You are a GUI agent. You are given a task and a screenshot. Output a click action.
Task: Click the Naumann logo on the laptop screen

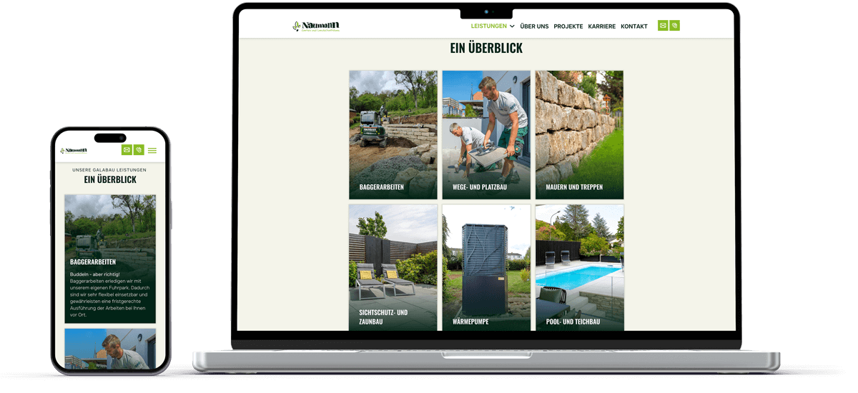click(316, 26)
